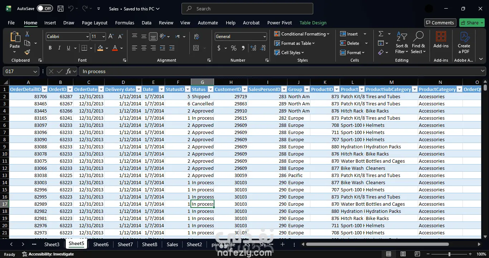Save the workbook with the Save icon
This screenshot has height=258, width=489.
tap(60, 9)
